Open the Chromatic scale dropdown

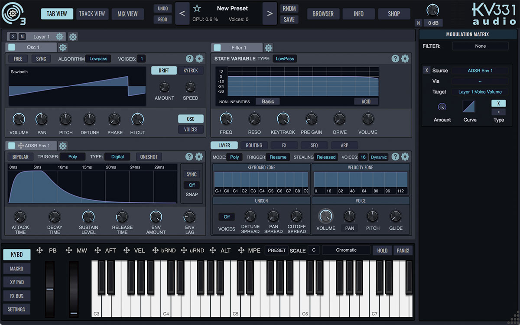346,250
